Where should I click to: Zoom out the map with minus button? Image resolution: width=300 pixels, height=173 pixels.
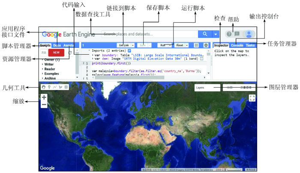coord(44,105)
